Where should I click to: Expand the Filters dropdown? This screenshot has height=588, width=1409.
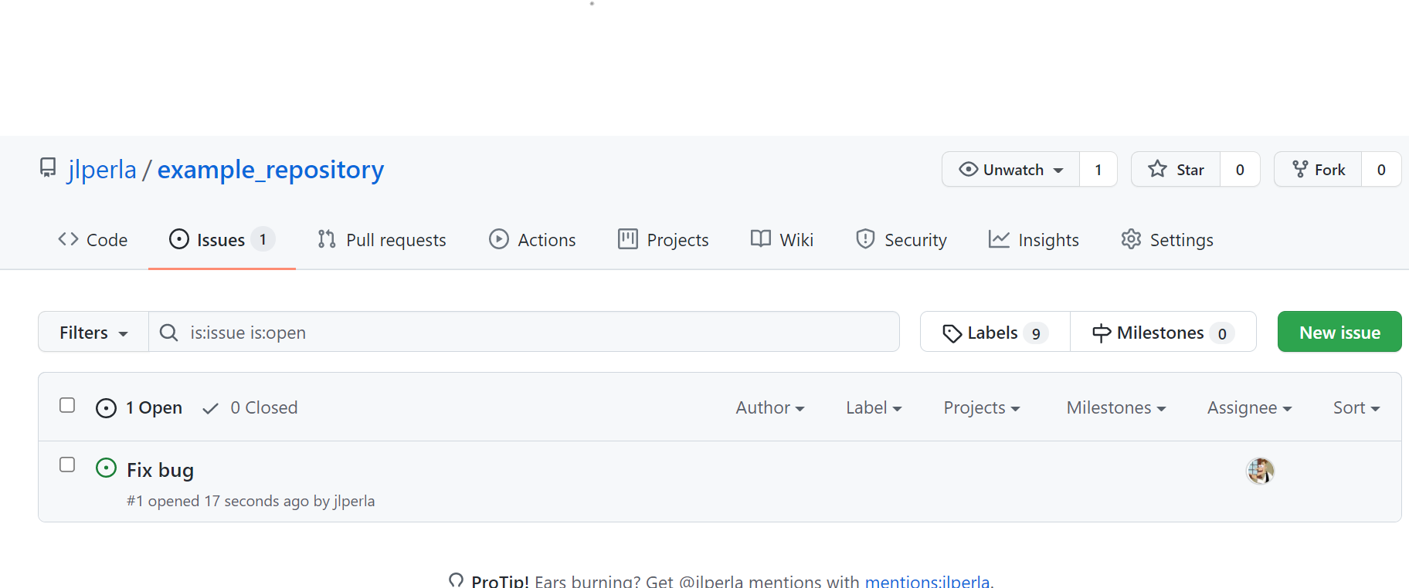tap(93, 333)
